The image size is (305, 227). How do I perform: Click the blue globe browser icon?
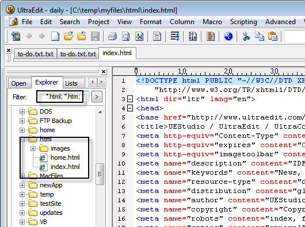[x=228, y=36]
